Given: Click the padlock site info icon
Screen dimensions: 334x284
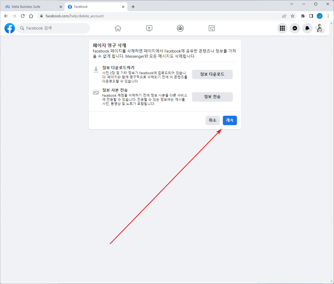Looking at the screenshot, I should tap(41, 16).
